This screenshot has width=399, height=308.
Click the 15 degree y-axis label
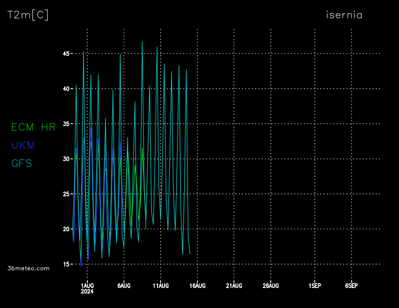pos(65,264)
